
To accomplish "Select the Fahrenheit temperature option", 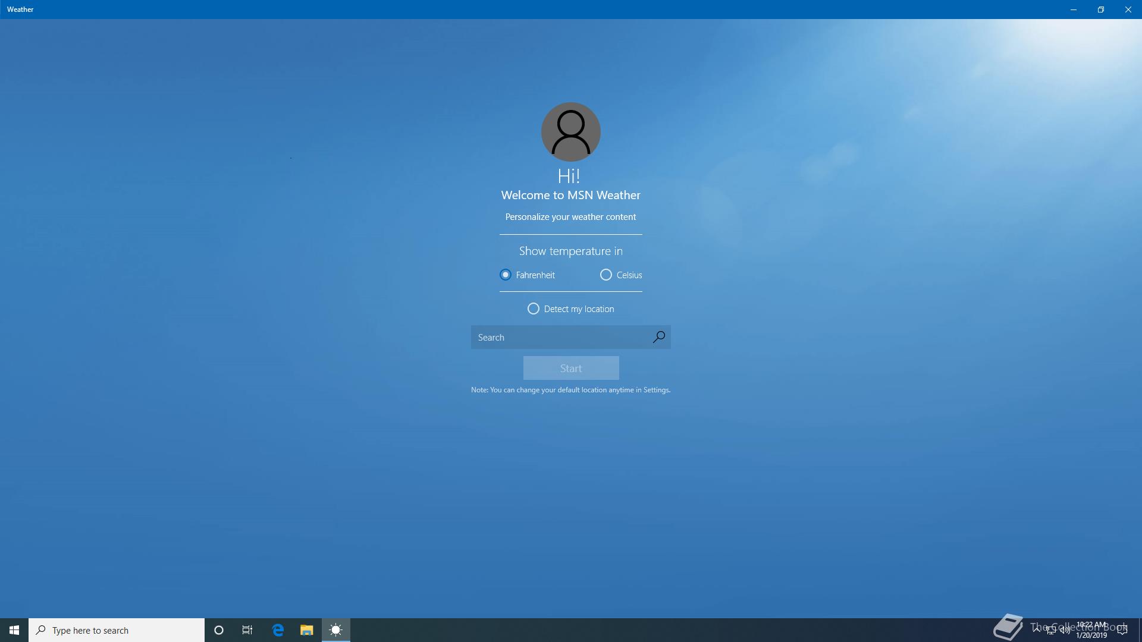I will click(x=527, y=275).
